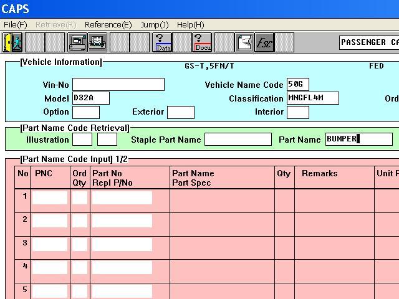Click the Esc toolbar icon
This screenshot has height=299, width=399.
[x=264, y=42]
